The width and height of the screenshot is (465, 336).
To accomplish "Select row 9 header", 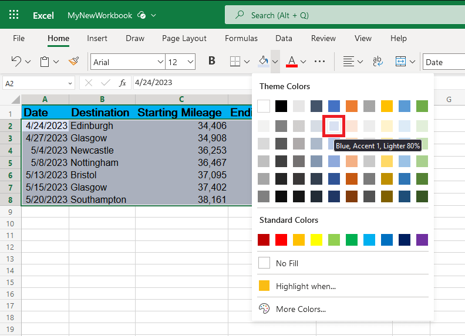I will pyautogui.click(x=11, y=212).
